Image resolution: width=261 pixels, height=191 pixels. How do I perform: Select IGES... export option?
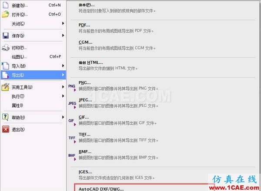[85, 172]
